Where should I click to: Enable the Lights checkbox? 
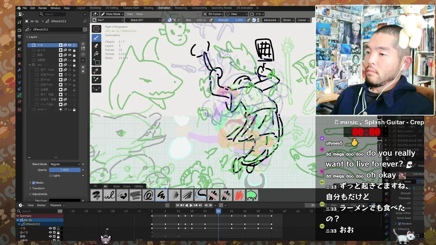[x=50, y=176]
